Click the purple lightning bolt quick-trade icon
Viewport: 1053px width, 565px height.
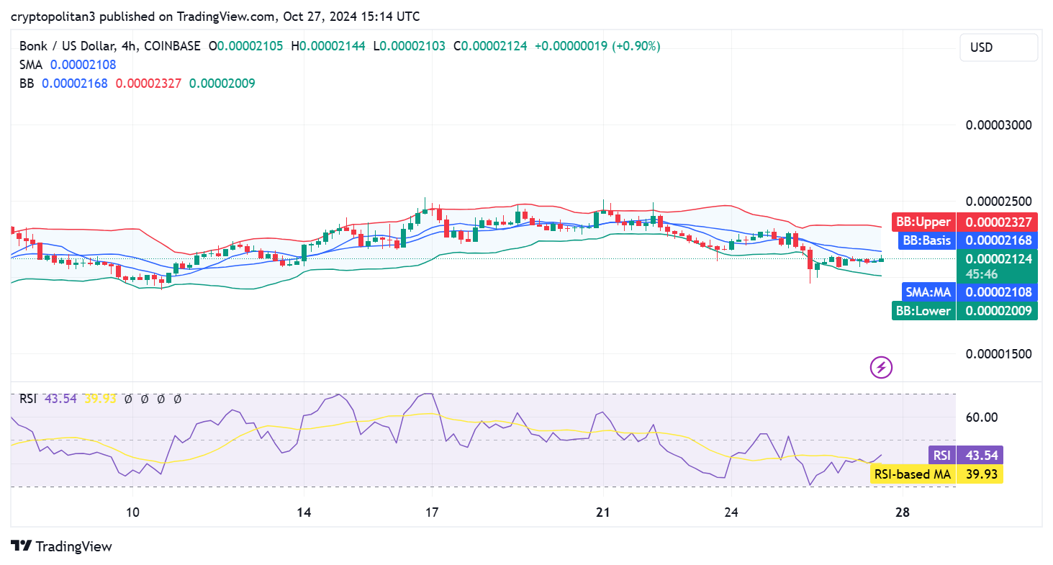pos(881,367)
